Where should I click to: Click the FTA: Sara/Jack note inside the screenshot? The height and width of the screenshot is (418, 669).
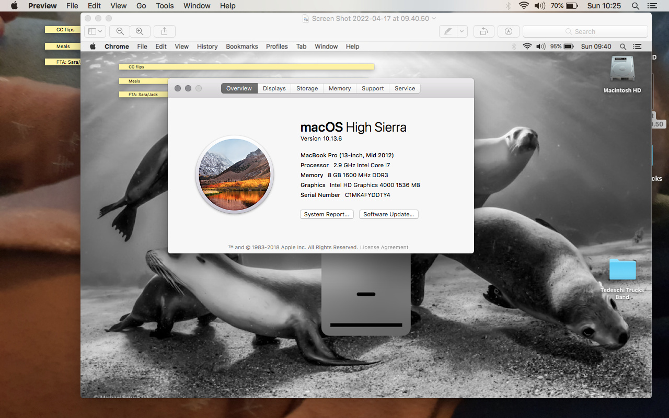(143, 95)
